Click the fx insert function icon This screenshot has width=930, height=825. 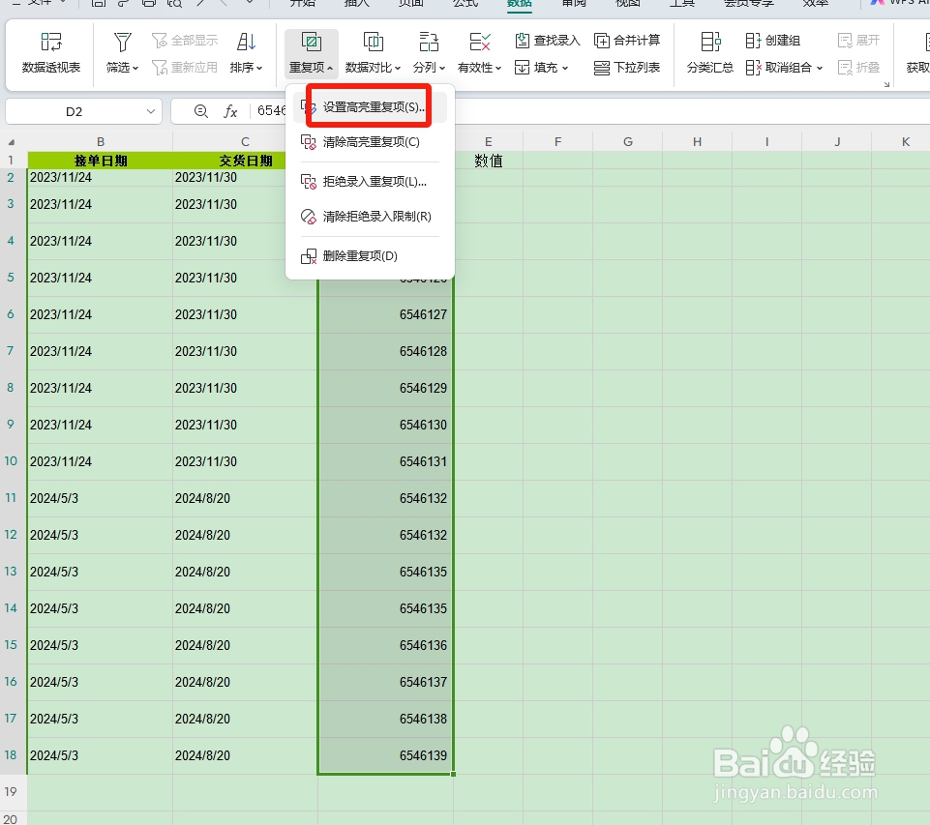[x=229, y=110]
